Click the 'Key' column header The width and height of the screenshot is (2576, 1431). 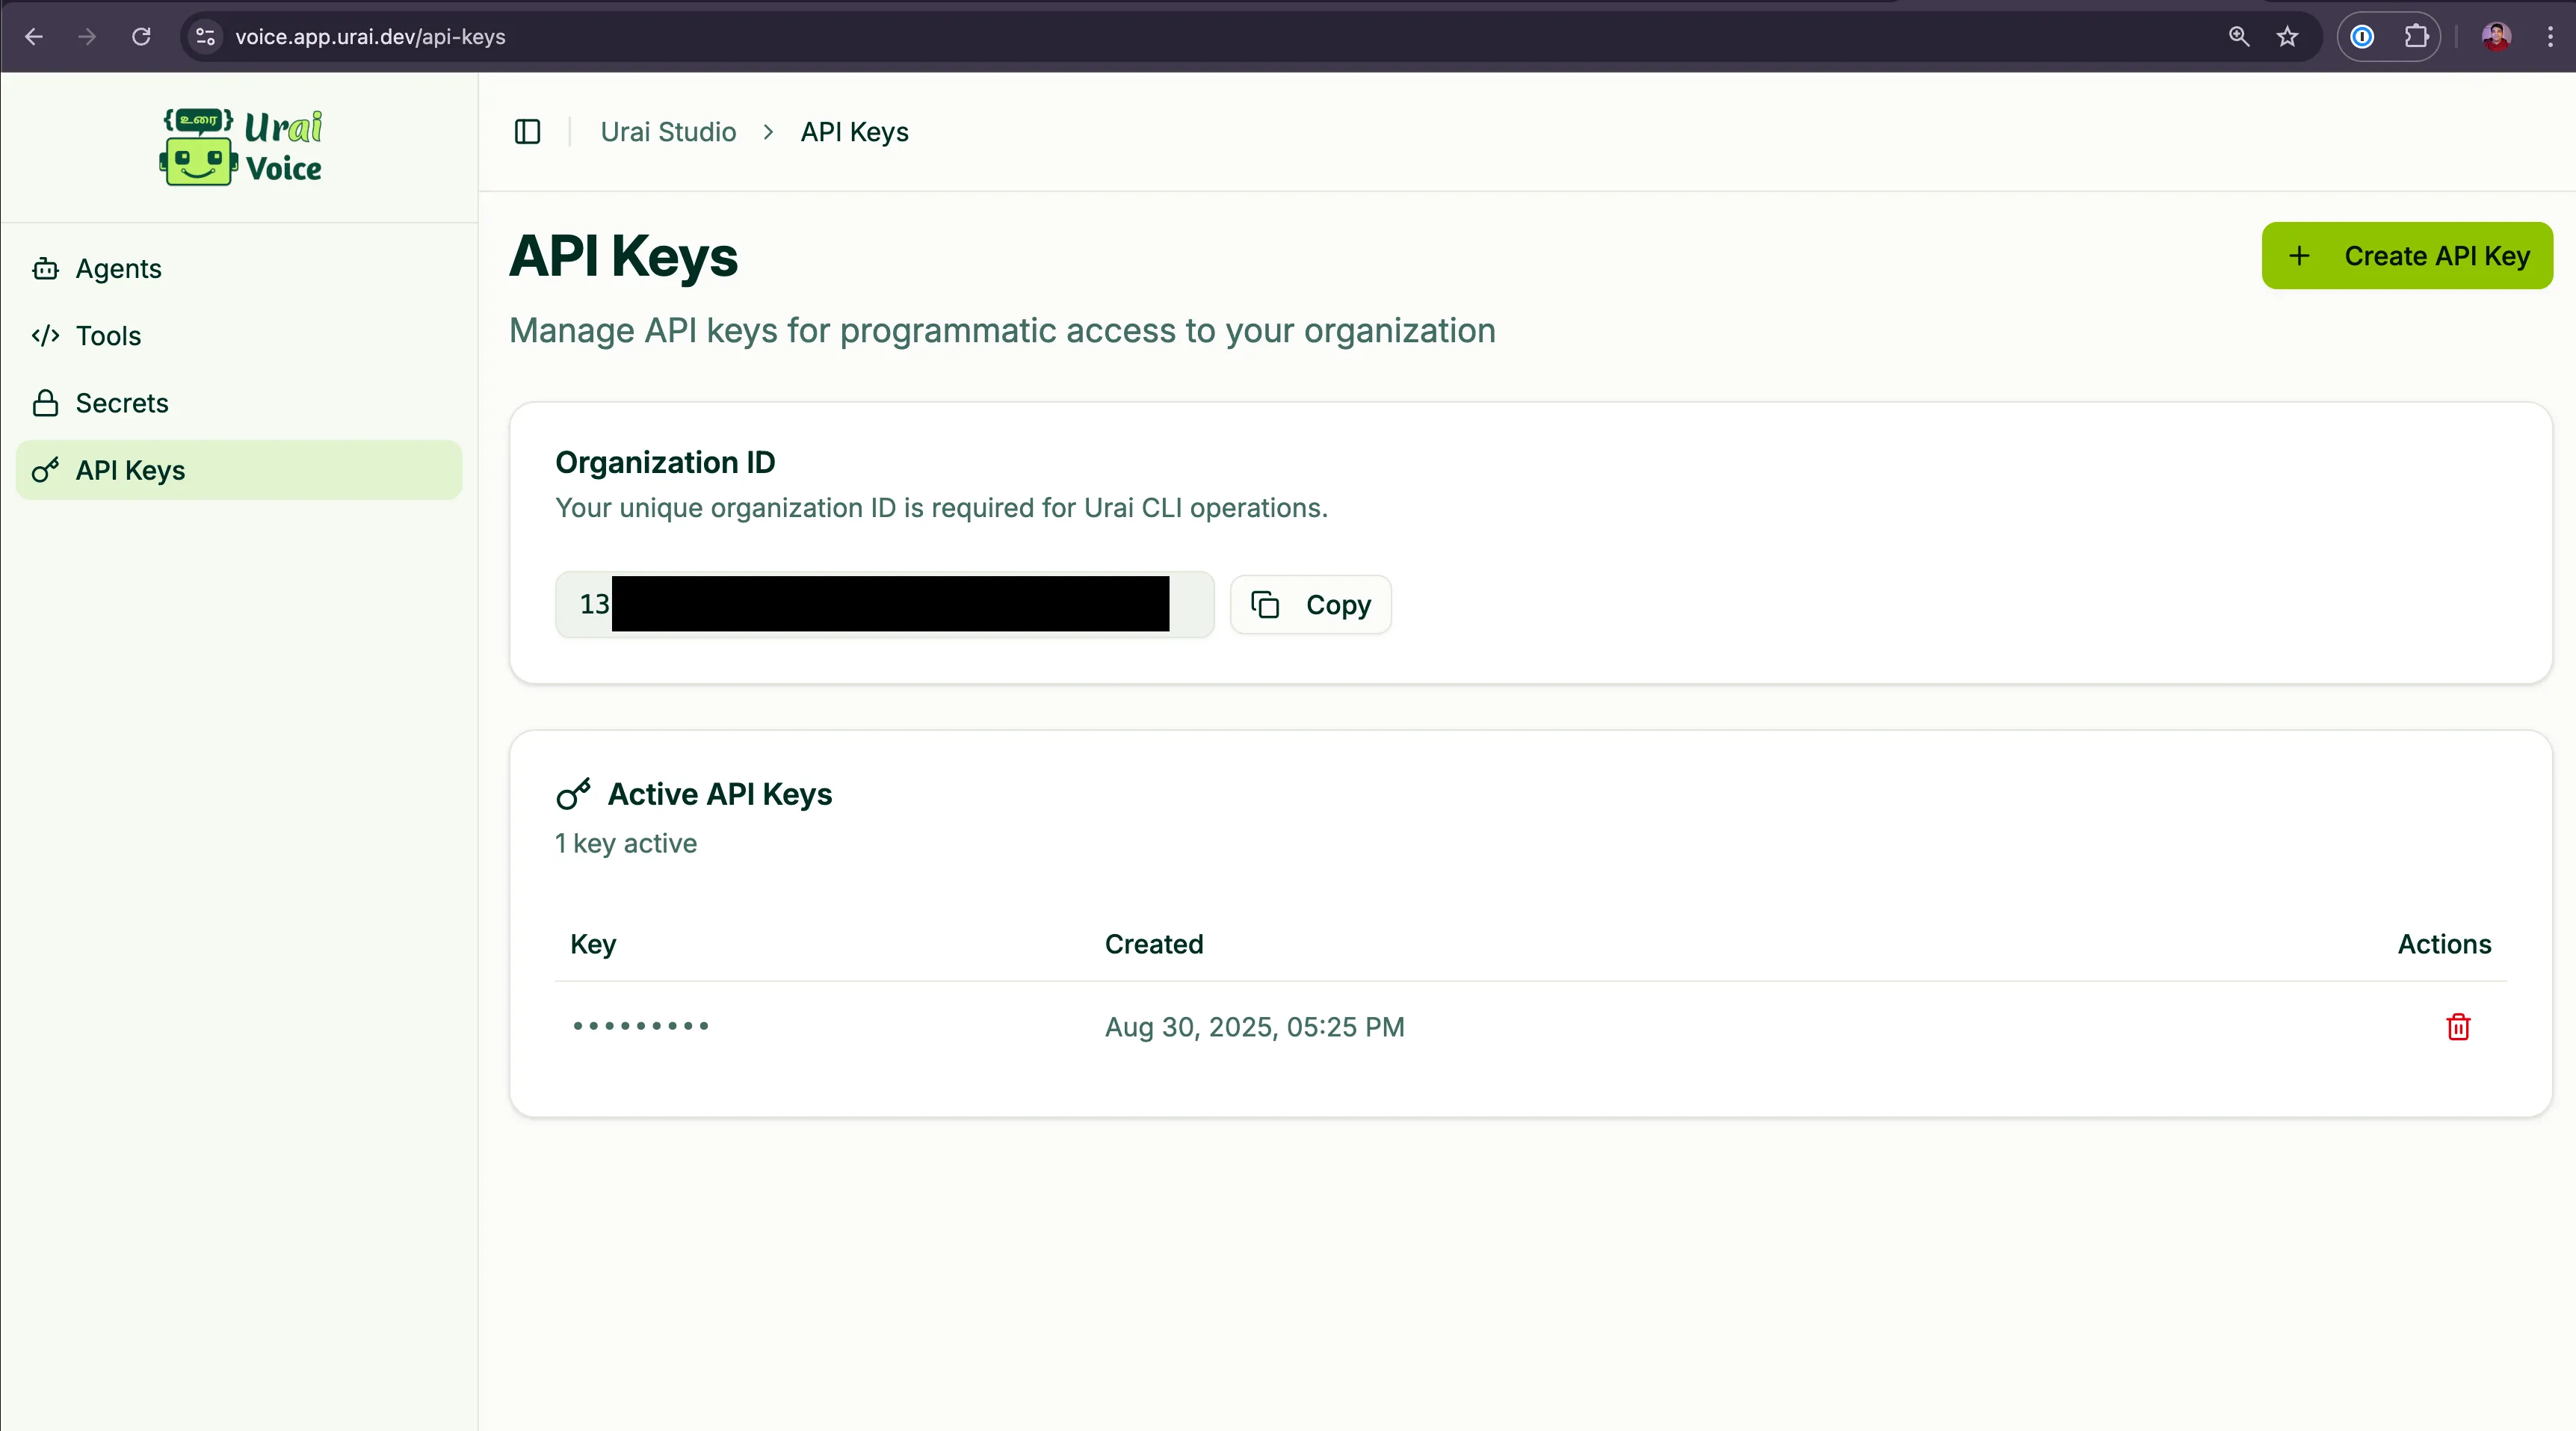[593, 944]
